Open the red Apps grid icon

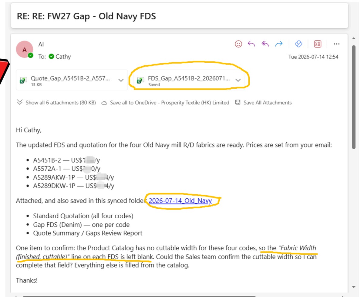tap(318, 44)
